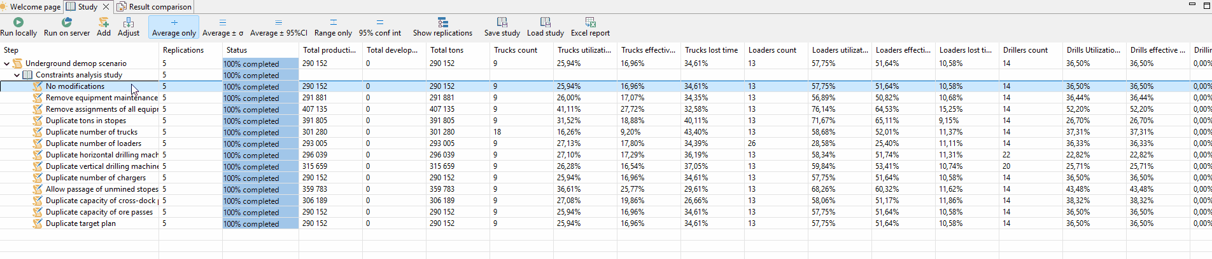
Task: Click status bar of Underground demo scenario
Action: click(260, 63)
